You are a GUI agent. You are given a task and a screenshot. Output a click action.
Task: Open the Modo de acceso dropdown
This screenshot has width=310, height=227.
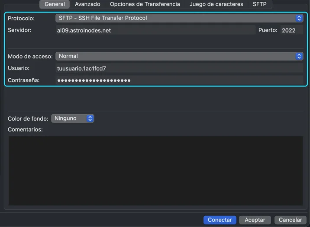[179, 56]
